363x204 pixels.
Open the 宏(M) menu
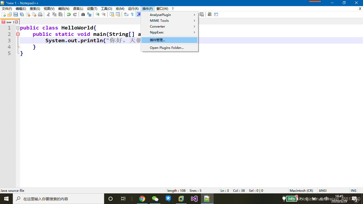point(120,9)
